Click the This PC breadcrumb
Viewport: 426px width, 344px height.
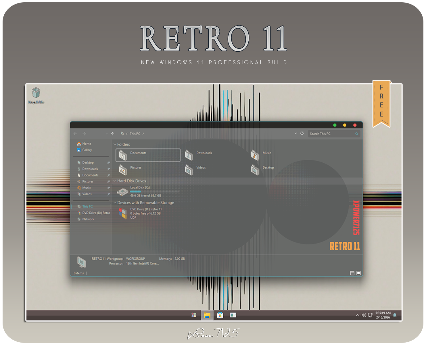pyautogui.click(x=135, y=134)
